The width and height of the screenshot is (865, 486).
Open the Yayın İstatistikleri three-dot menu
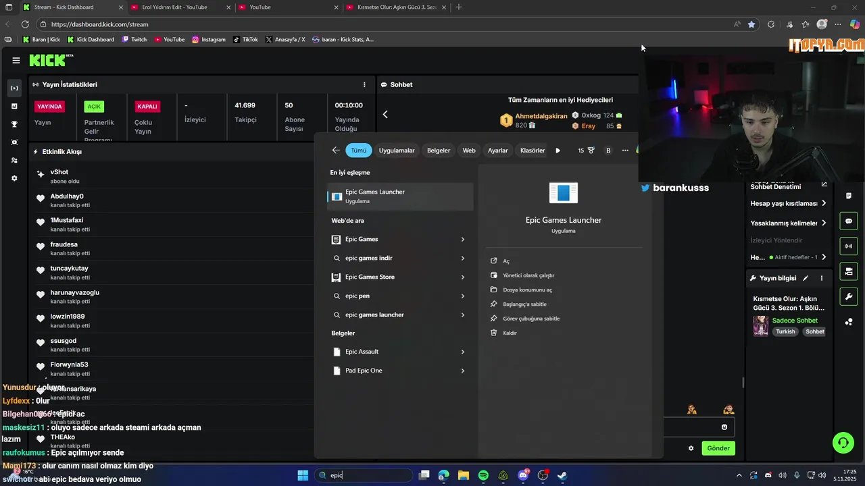(x=364, y=84)
